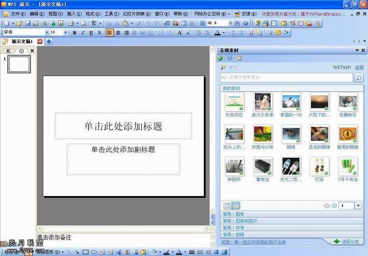
Task: Increase font size with large A icon
Action: [180, 33]
